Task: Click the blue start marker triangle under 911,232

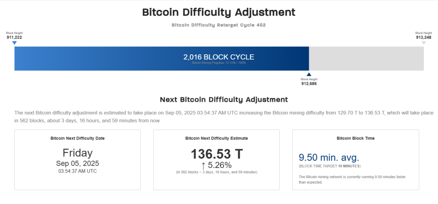Action: pyautogui.click(x=14, y=43)
